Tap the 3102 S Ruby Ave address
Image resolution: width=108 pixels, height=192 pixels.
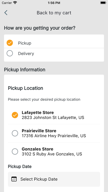click(x=52, y=154)
